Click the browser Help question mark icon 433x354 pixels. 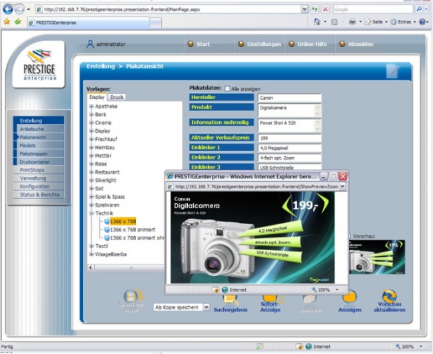coord(422,22)
